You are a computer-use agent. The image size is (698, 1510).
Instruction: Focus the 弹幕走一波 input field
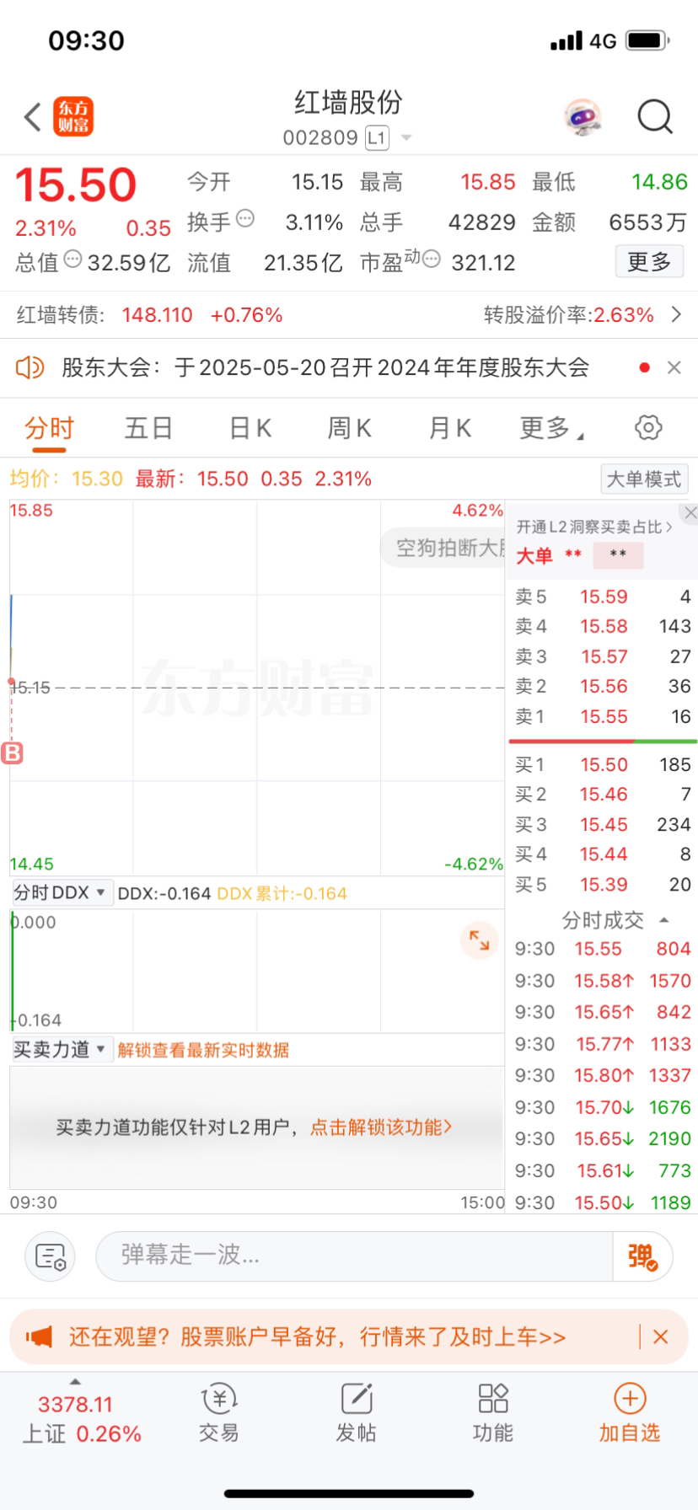(x=354, y=1256)
